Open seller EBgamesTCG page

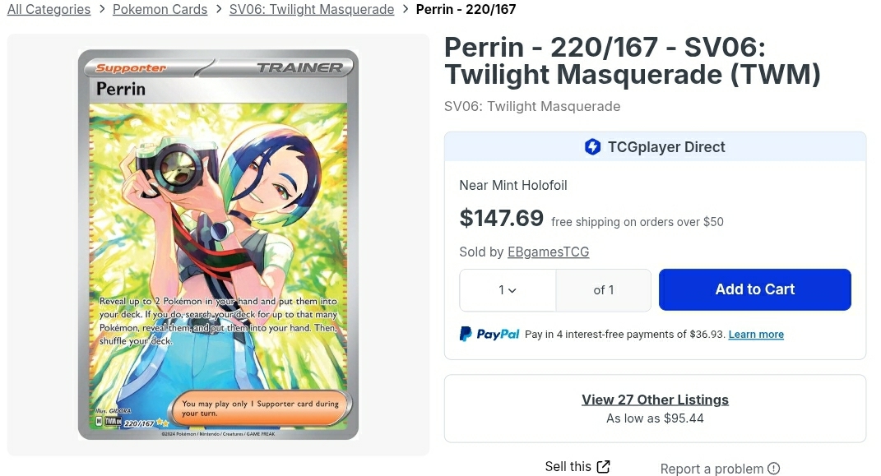[x=549, y=252]
